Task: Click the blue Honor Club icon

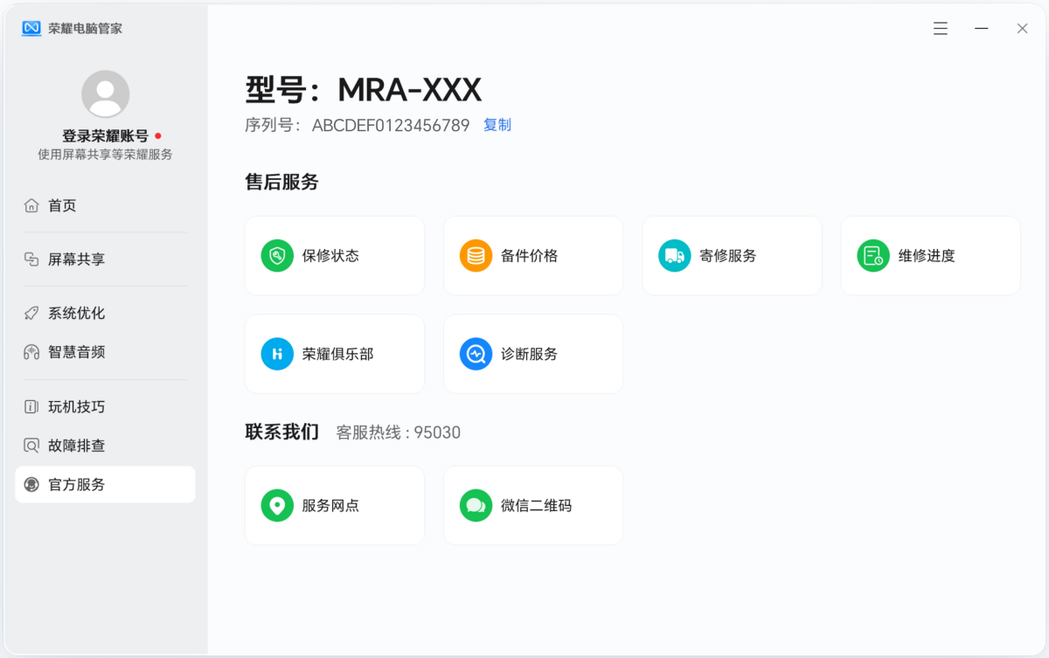Action: point(277,354)
